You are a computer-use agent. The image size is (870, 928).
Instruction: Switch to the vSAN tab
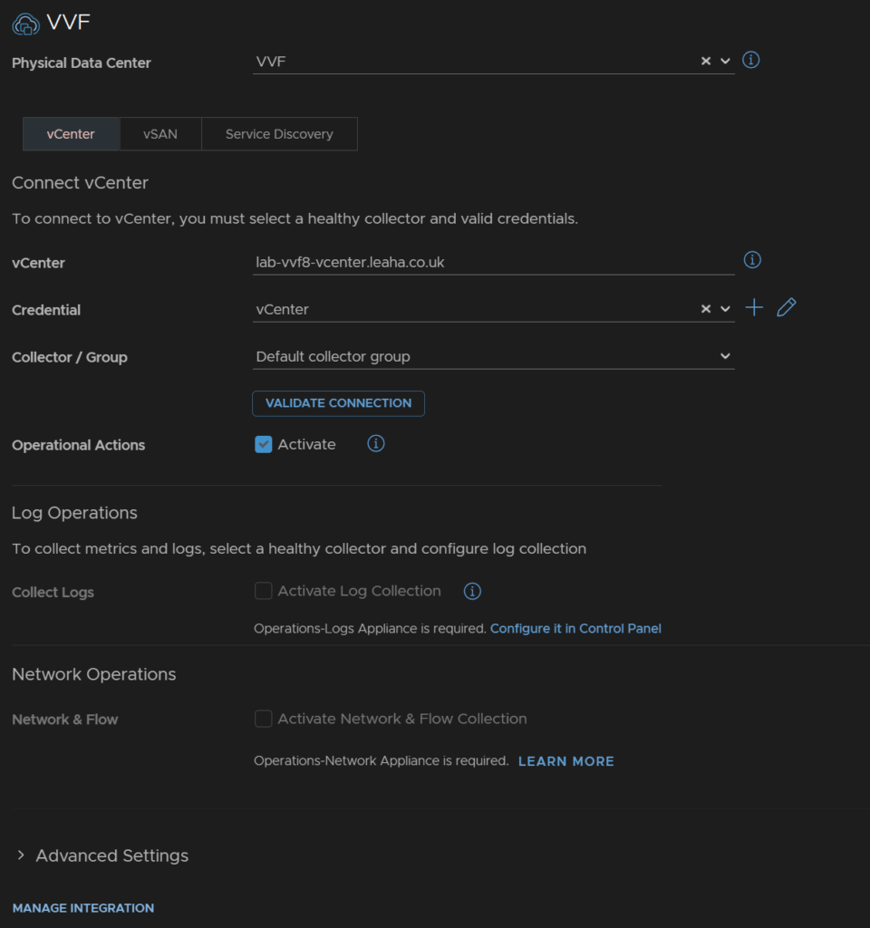pos(160,134)
